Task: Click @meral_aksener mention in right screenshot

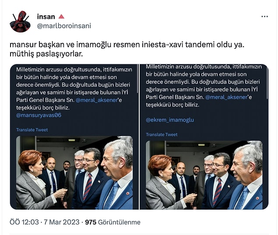Action: coord(226,97)
